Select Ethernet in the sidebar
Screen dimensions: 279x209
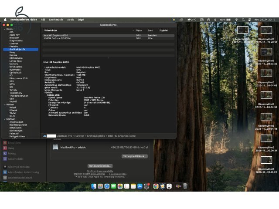(x=14, y=44)
